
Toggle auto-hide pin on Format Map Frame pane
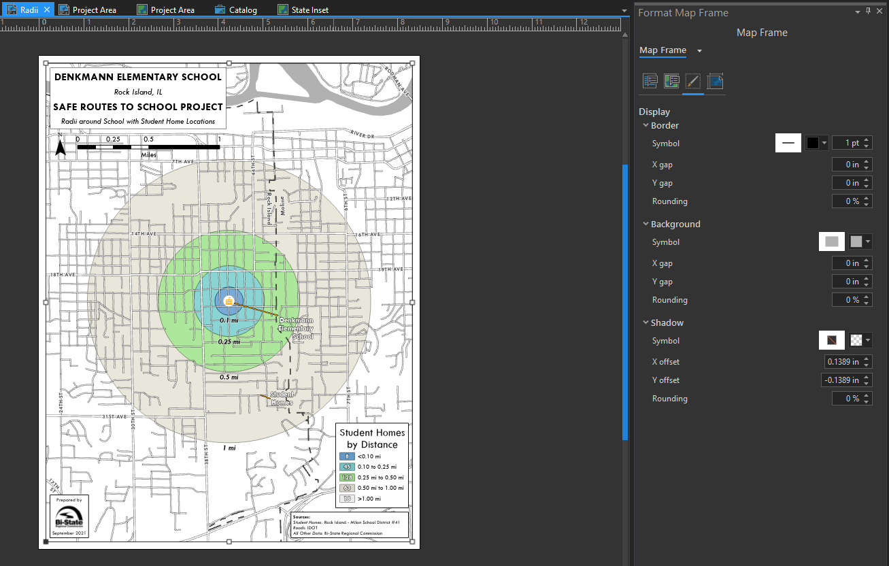coord(868,12)
